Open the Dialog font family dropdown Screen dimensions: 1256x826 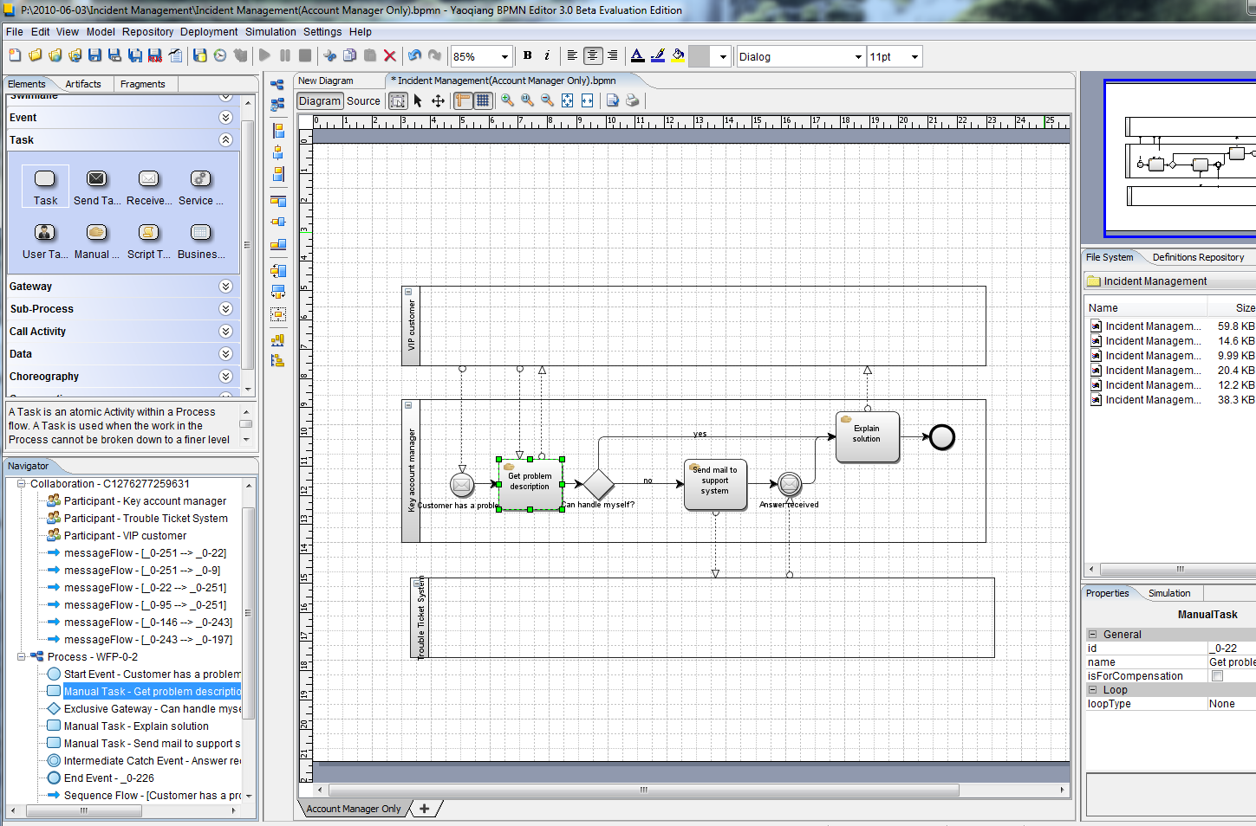coord(858,57)
